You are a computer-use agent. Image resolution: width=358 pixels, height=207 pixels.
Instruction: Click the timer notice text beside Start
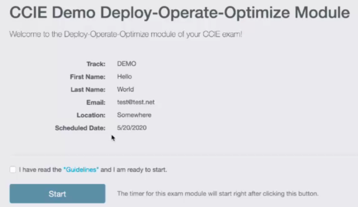217,194
